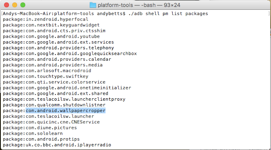271x150 pixels.
Task: Click the com.arlosoft.macrodroid package line
Action: 47,71
